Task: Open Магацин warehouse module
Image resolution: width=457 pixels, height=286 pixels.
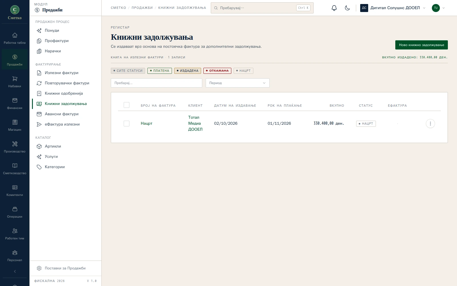Action: 15,125
